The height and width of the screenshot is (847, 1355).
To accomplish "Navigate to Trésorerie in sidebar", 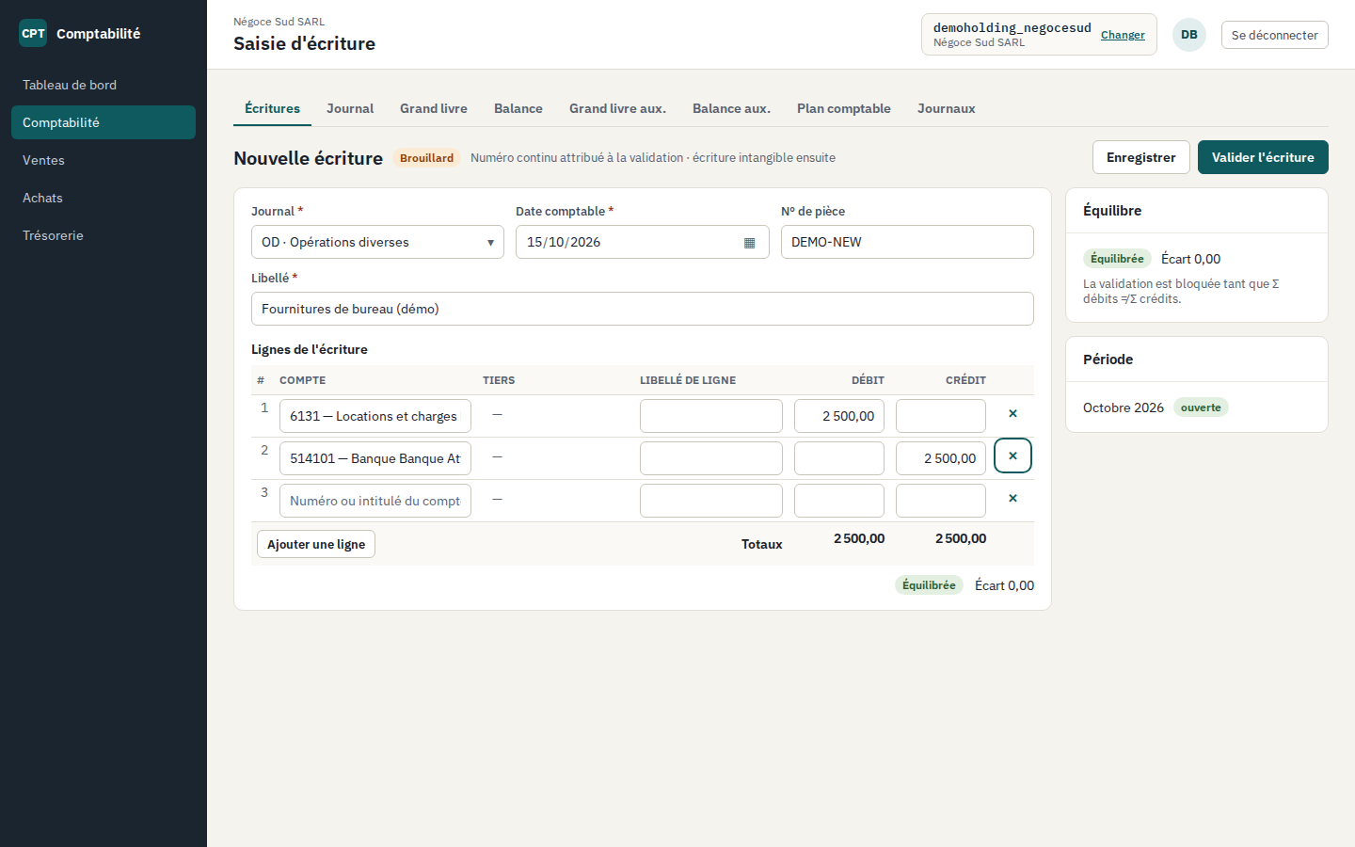I will click(104, 235).
